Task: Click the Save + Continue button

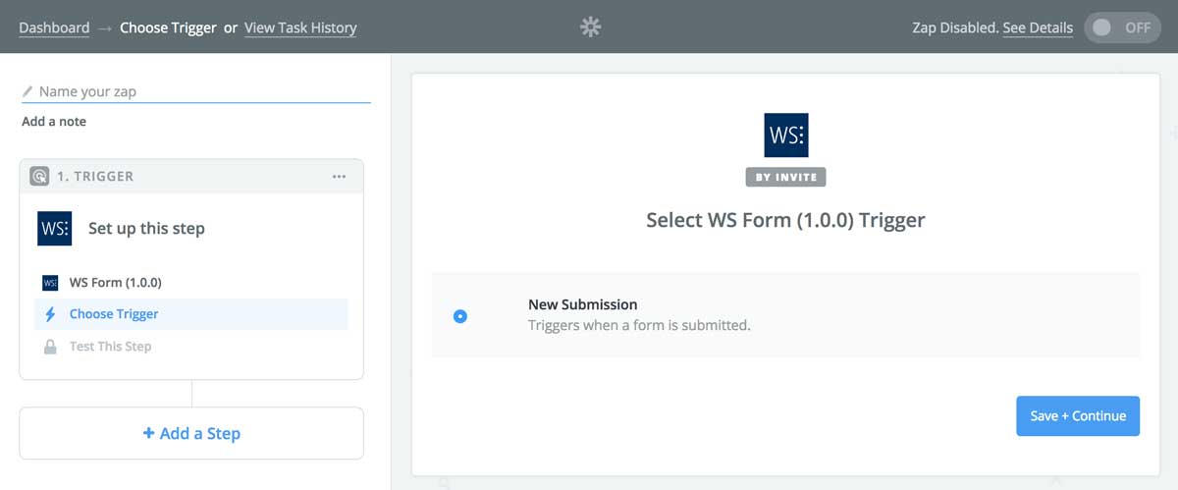Action: point(1078,416)
